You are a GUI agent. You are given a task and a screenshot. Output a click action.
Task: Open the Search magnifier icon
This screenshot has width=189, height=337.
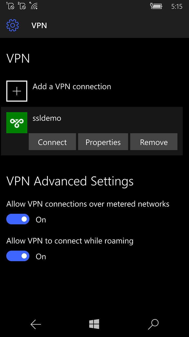click(153, 324)
